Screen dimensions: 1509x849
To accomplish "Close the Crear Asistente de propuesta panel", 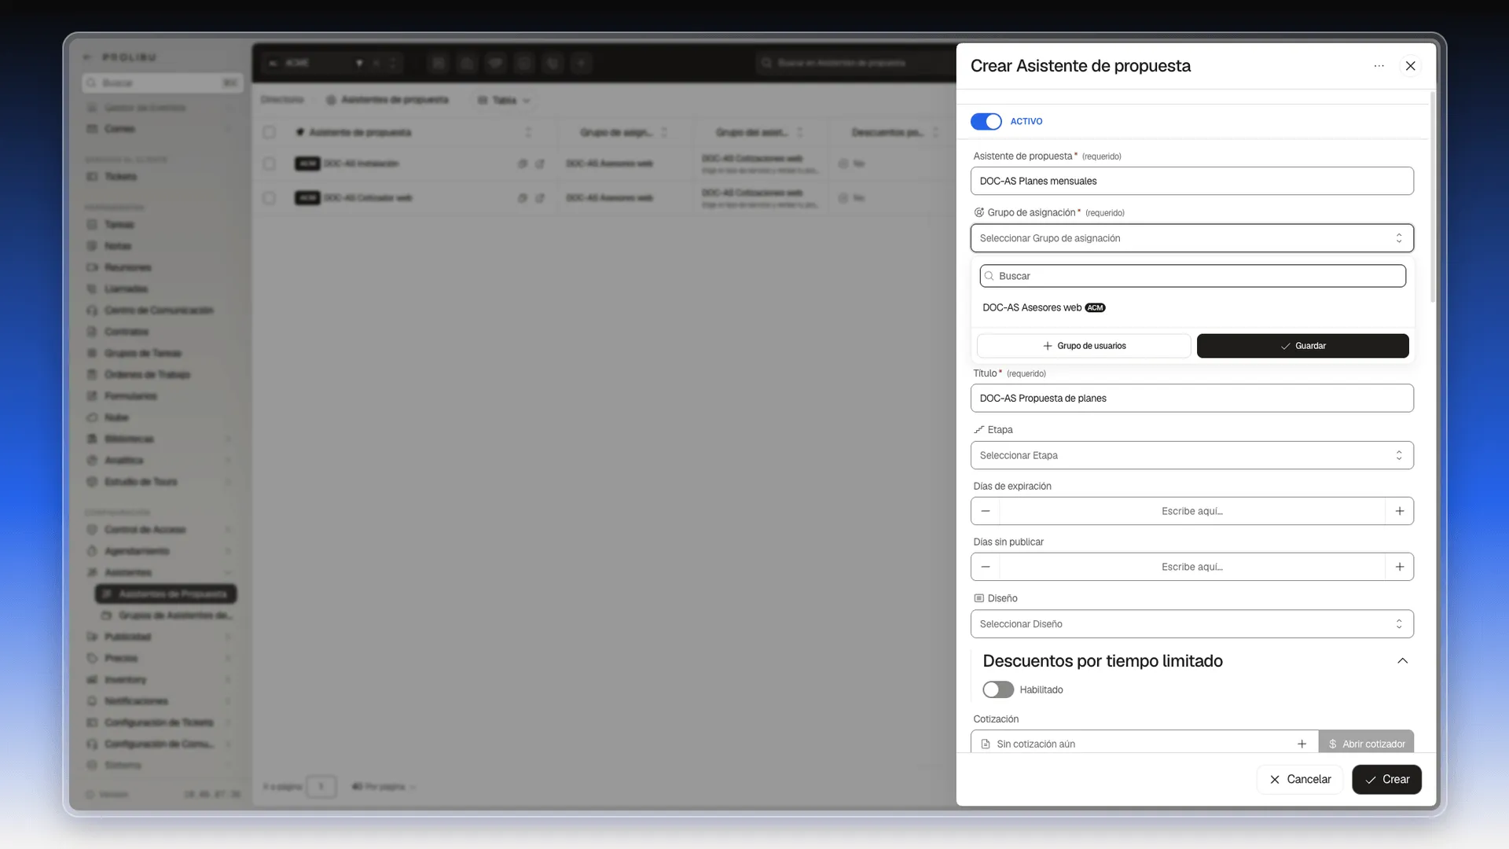I will click(x=1411, y=66).
